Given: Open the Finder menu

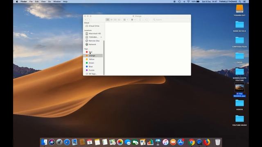Looking at the screenshot, I should click(24, 2).
